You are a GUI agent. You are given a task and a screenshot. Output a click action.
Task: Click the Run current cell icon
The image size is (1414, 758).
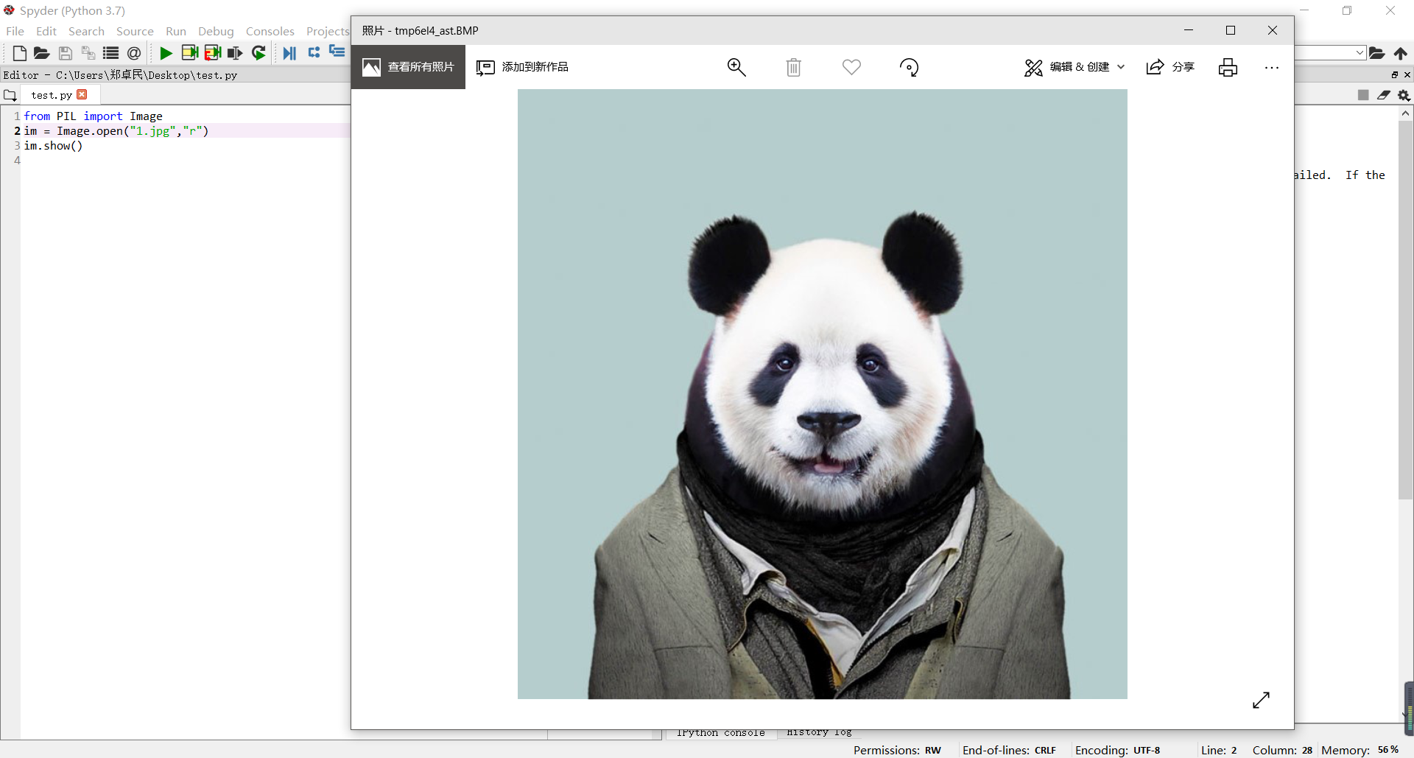(189, 53)
